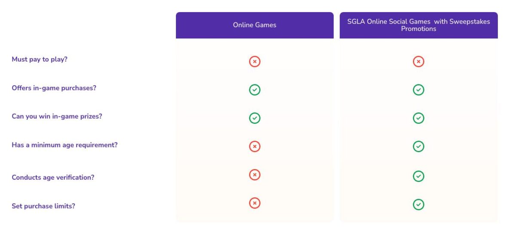Click green check for SGLA minimum age requirement
Viewport: 516px width, 234px height.
[x=418, y=146]
